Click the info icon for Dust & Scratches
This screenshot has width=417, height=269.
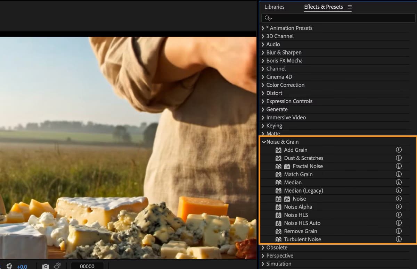coord(399,158)
